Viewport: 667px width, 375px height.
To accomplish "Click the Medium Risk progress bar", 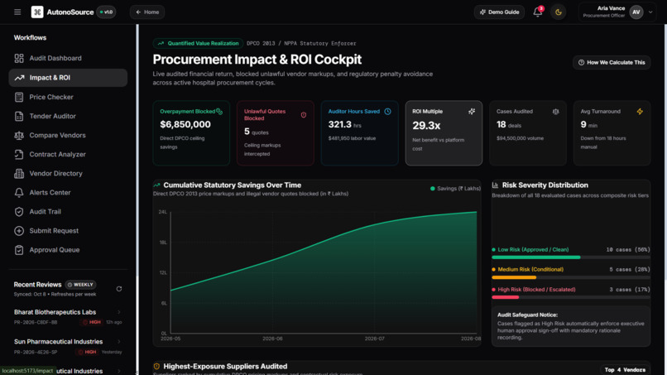I will pyautogui.click(x=571, y=277).
